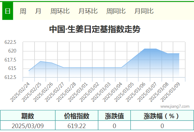Select the 月环比 tab
Screen dimensions: 194x132
coord(88,11)
